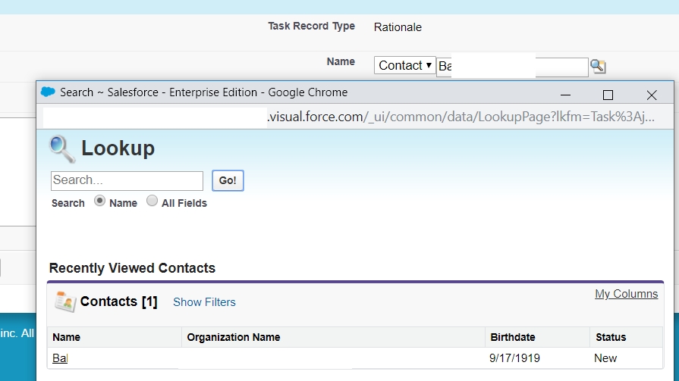
Task: Click the large Lookup magnifier icon
Action: point(62,148)
